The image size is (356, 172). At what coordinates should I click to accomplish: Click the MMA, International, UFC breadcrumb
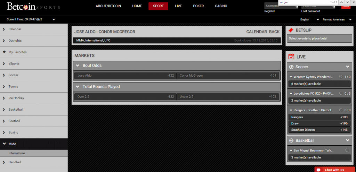(x=93, y=41)
